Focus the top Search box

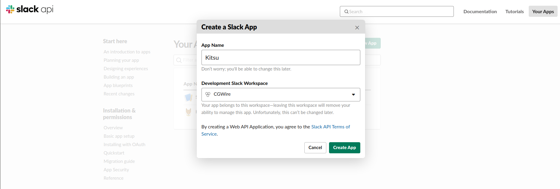(x=400, y=12)
